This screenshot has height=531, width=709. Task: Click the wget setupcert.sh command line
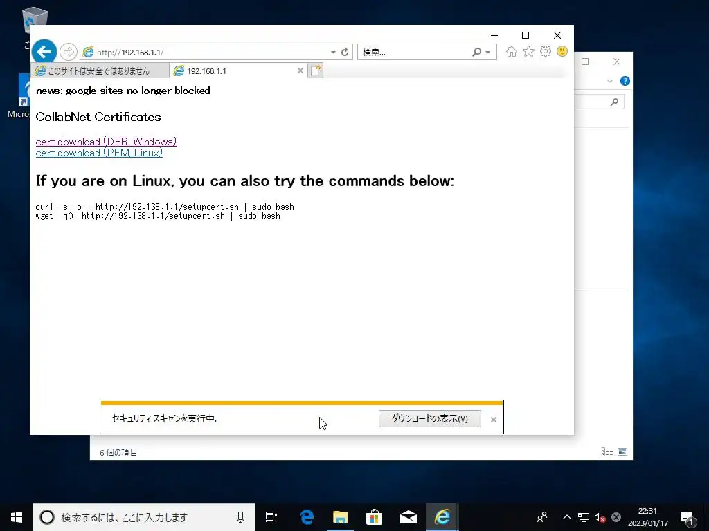tap(158, 216)
